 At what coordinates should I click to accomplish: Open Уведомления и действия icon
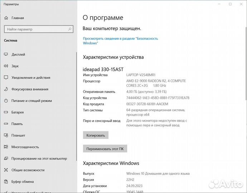point(6,78)
